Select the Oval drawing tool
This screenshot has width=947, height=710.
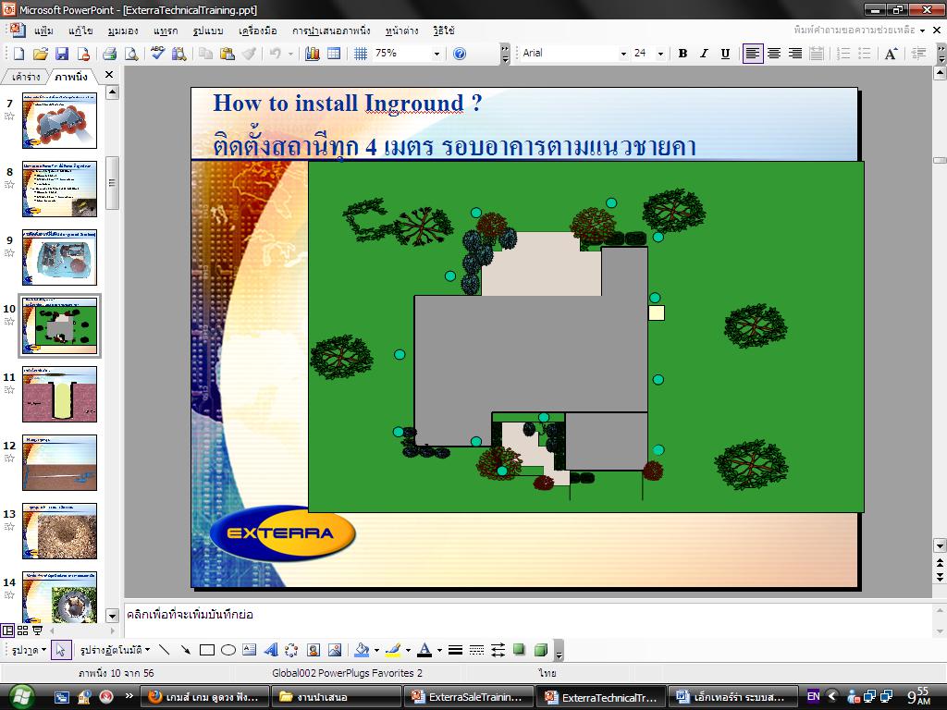[x=228, y=650]
